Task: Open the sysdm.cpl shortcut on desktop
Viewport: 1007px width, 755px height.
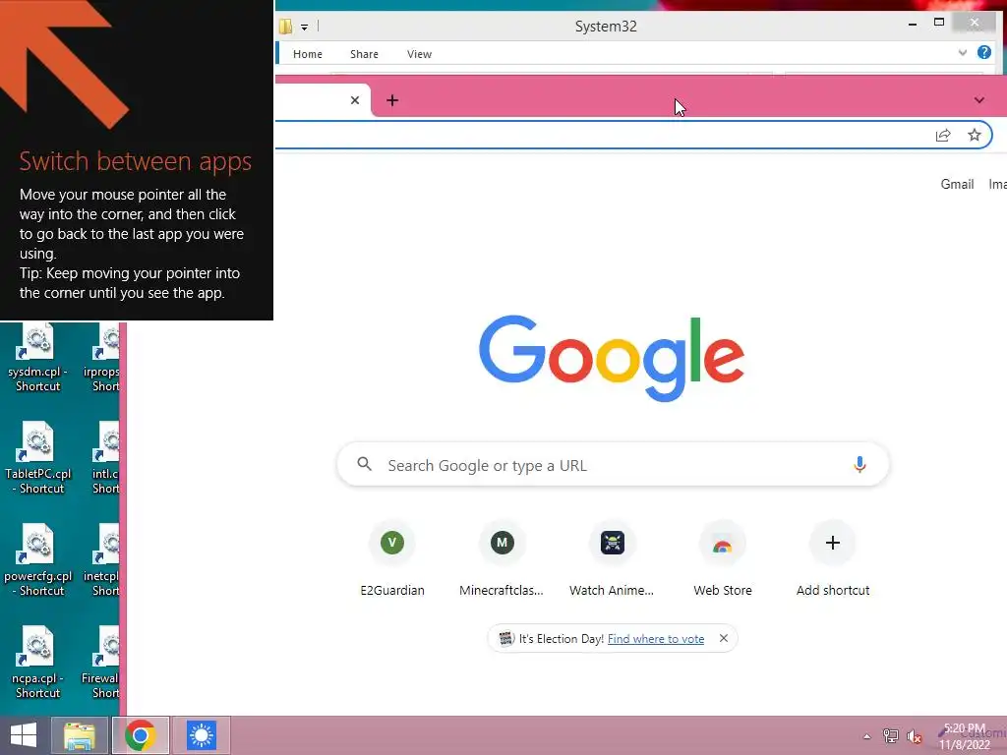Action: click(38, 358)
